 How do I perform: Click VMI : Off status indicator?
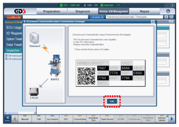[91, 5]
